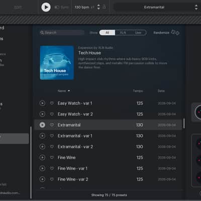Image resolution: width=201 pixels, height=201 pixels.
Task: Preview Extramarital - var 2 preset
Action: 42,147
